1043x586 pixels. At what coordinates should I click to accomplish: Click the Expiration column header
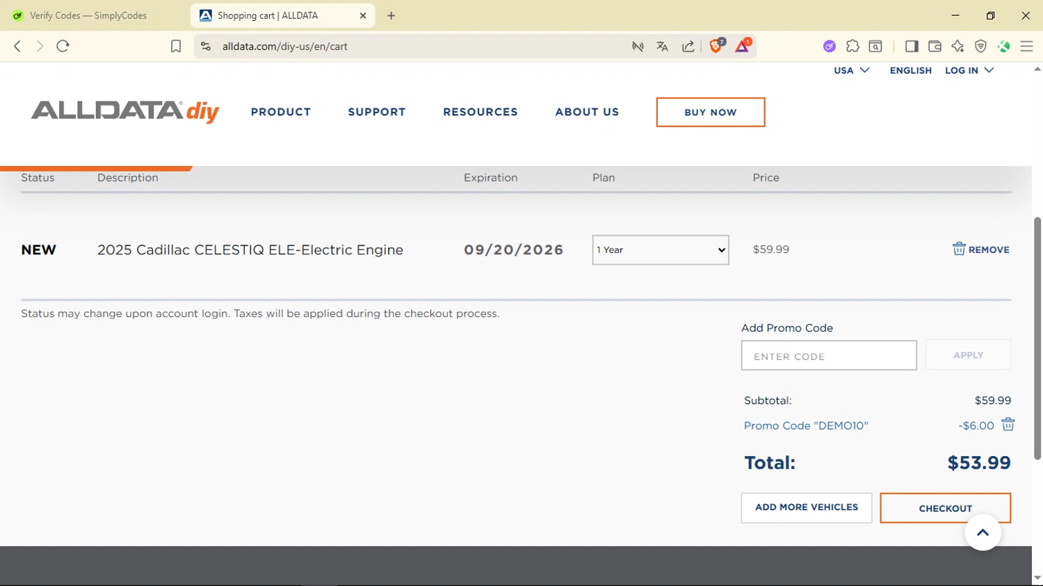(491, 177)
